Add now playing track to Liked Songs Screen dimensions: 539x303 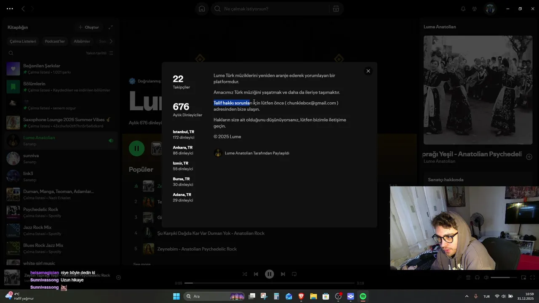[x=118, y=277]
